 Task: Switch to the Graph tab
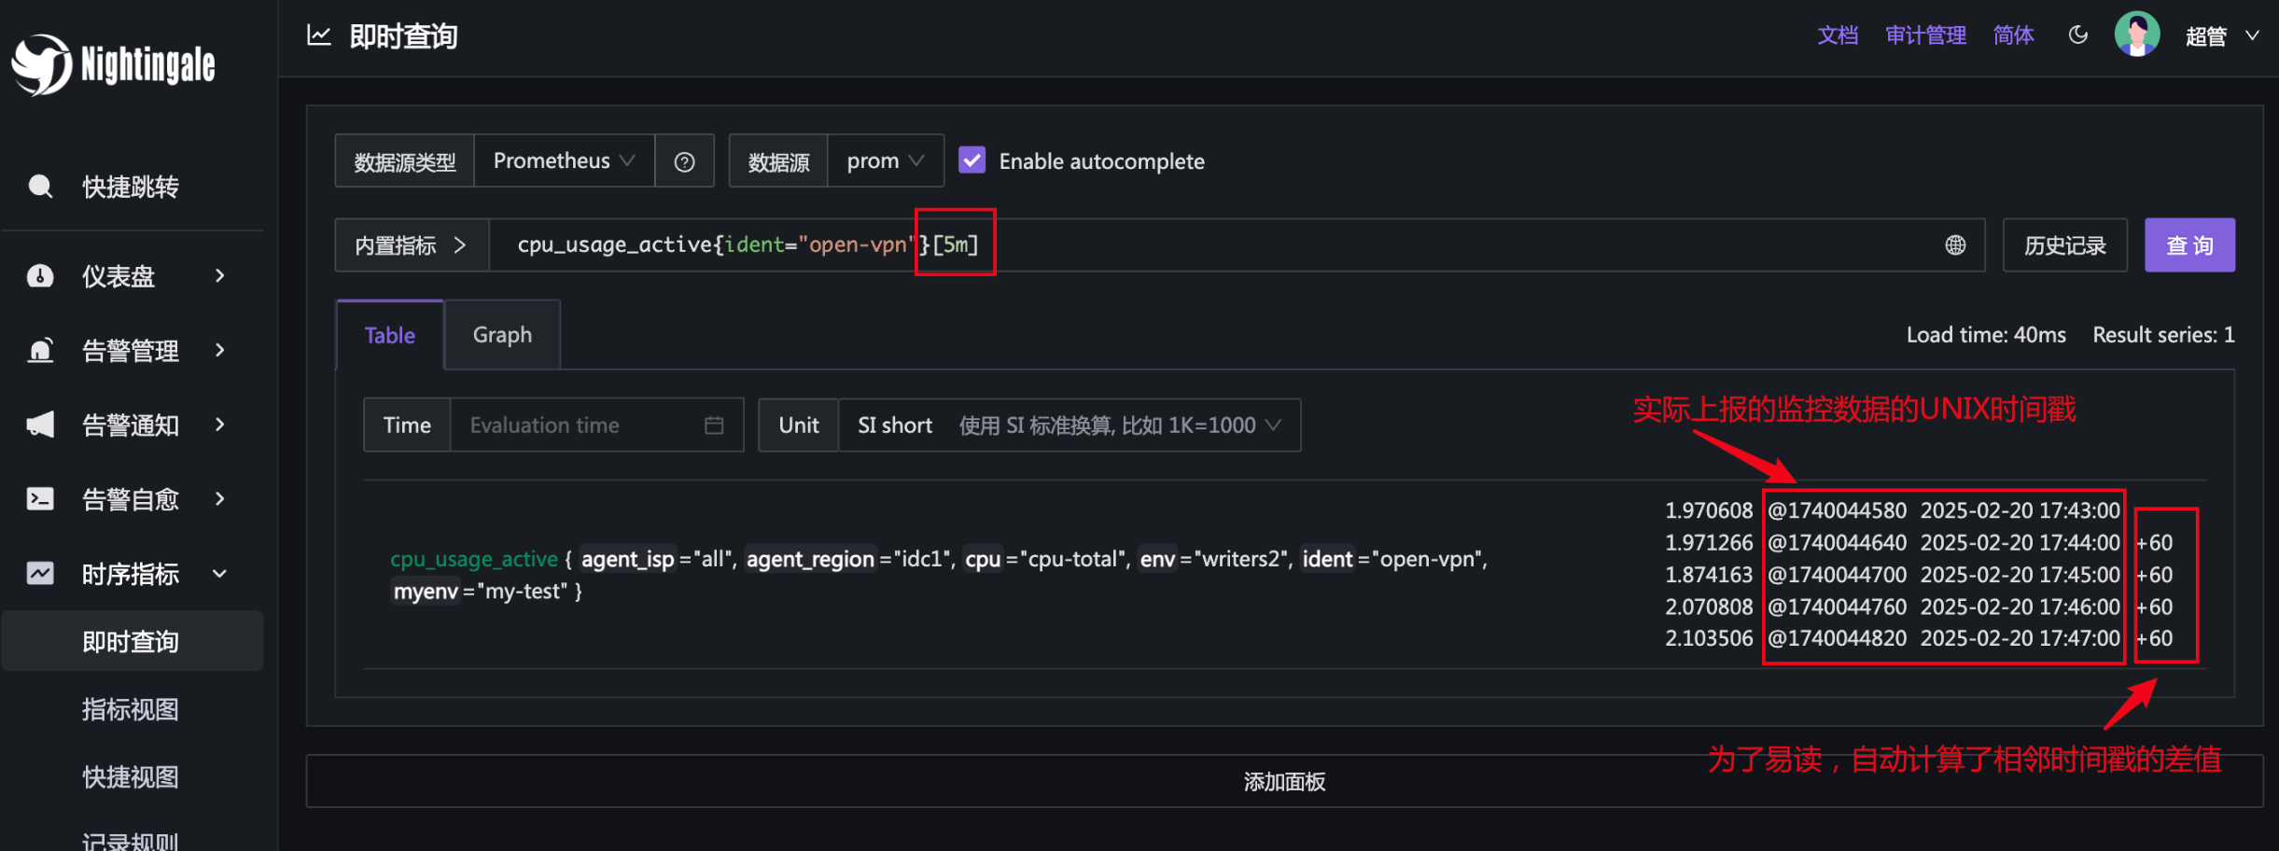point(502,335)
